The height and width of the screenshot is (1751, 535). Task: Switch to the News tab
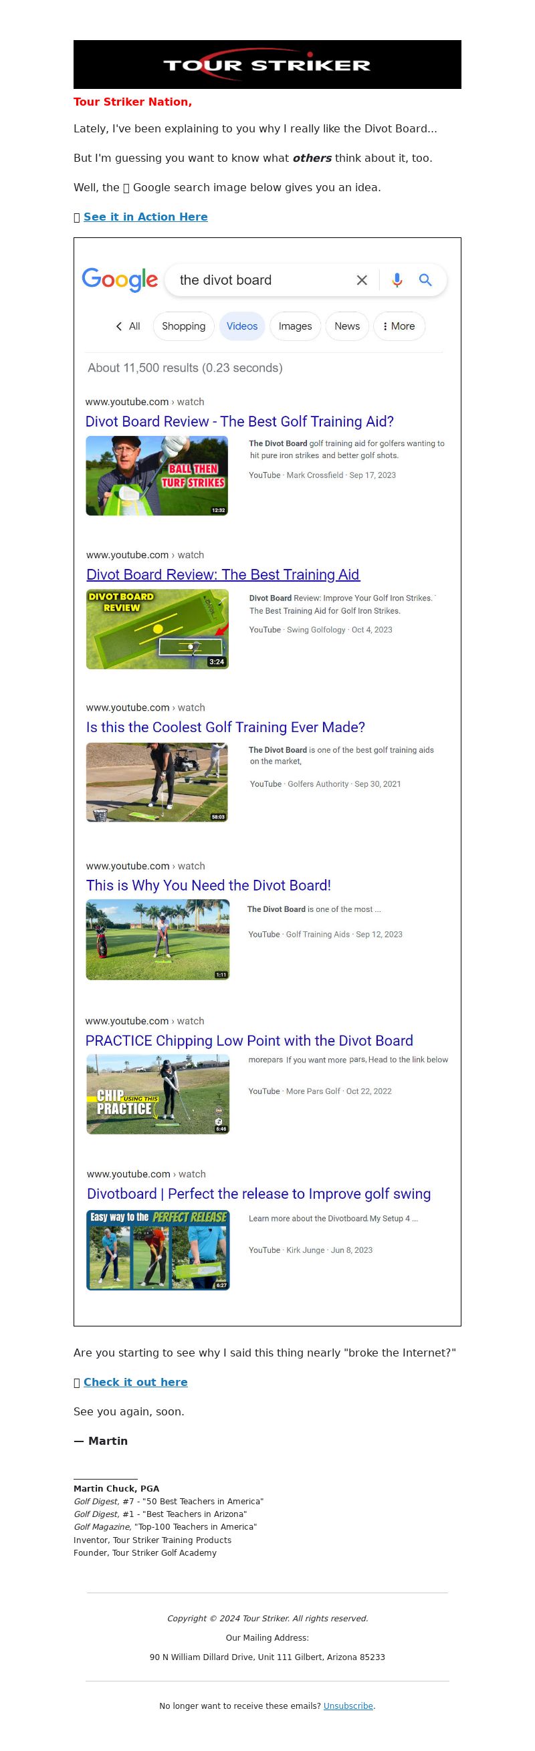346,326
